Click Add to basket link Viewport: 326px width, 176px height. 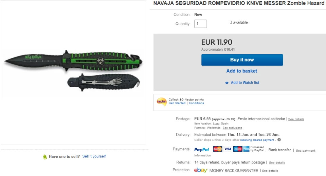pos(242,71)
